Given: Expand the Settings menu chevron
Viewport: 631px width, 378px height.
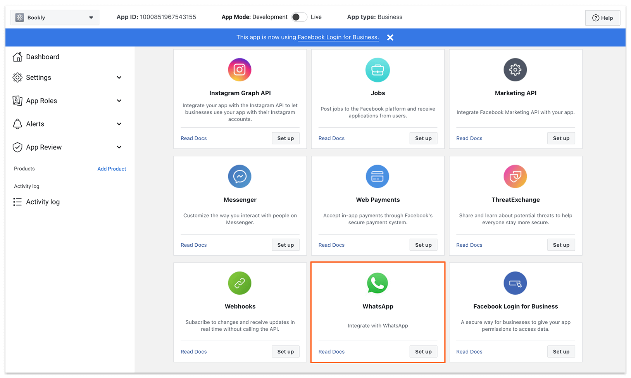Looking at the screenshot, I should (119, 77).
